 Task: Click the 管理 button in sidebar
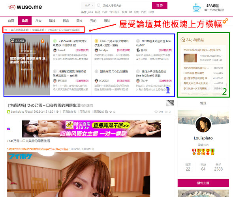203,103
